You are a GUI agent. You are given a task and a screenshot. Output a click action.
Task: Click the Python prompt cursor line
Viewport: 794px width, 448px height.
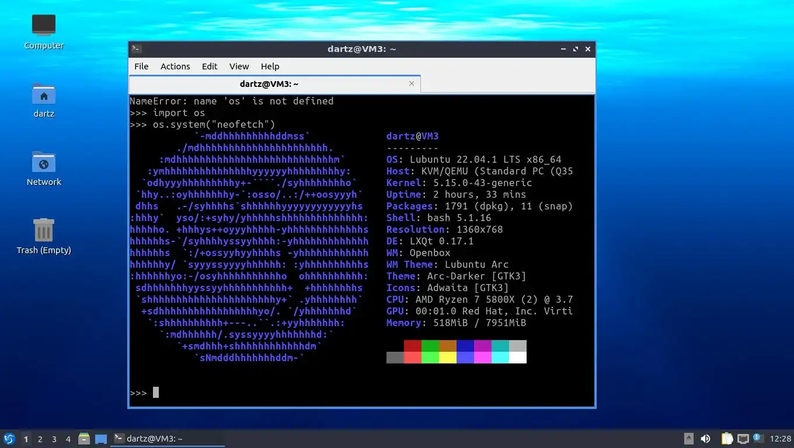tap(144, 393)
